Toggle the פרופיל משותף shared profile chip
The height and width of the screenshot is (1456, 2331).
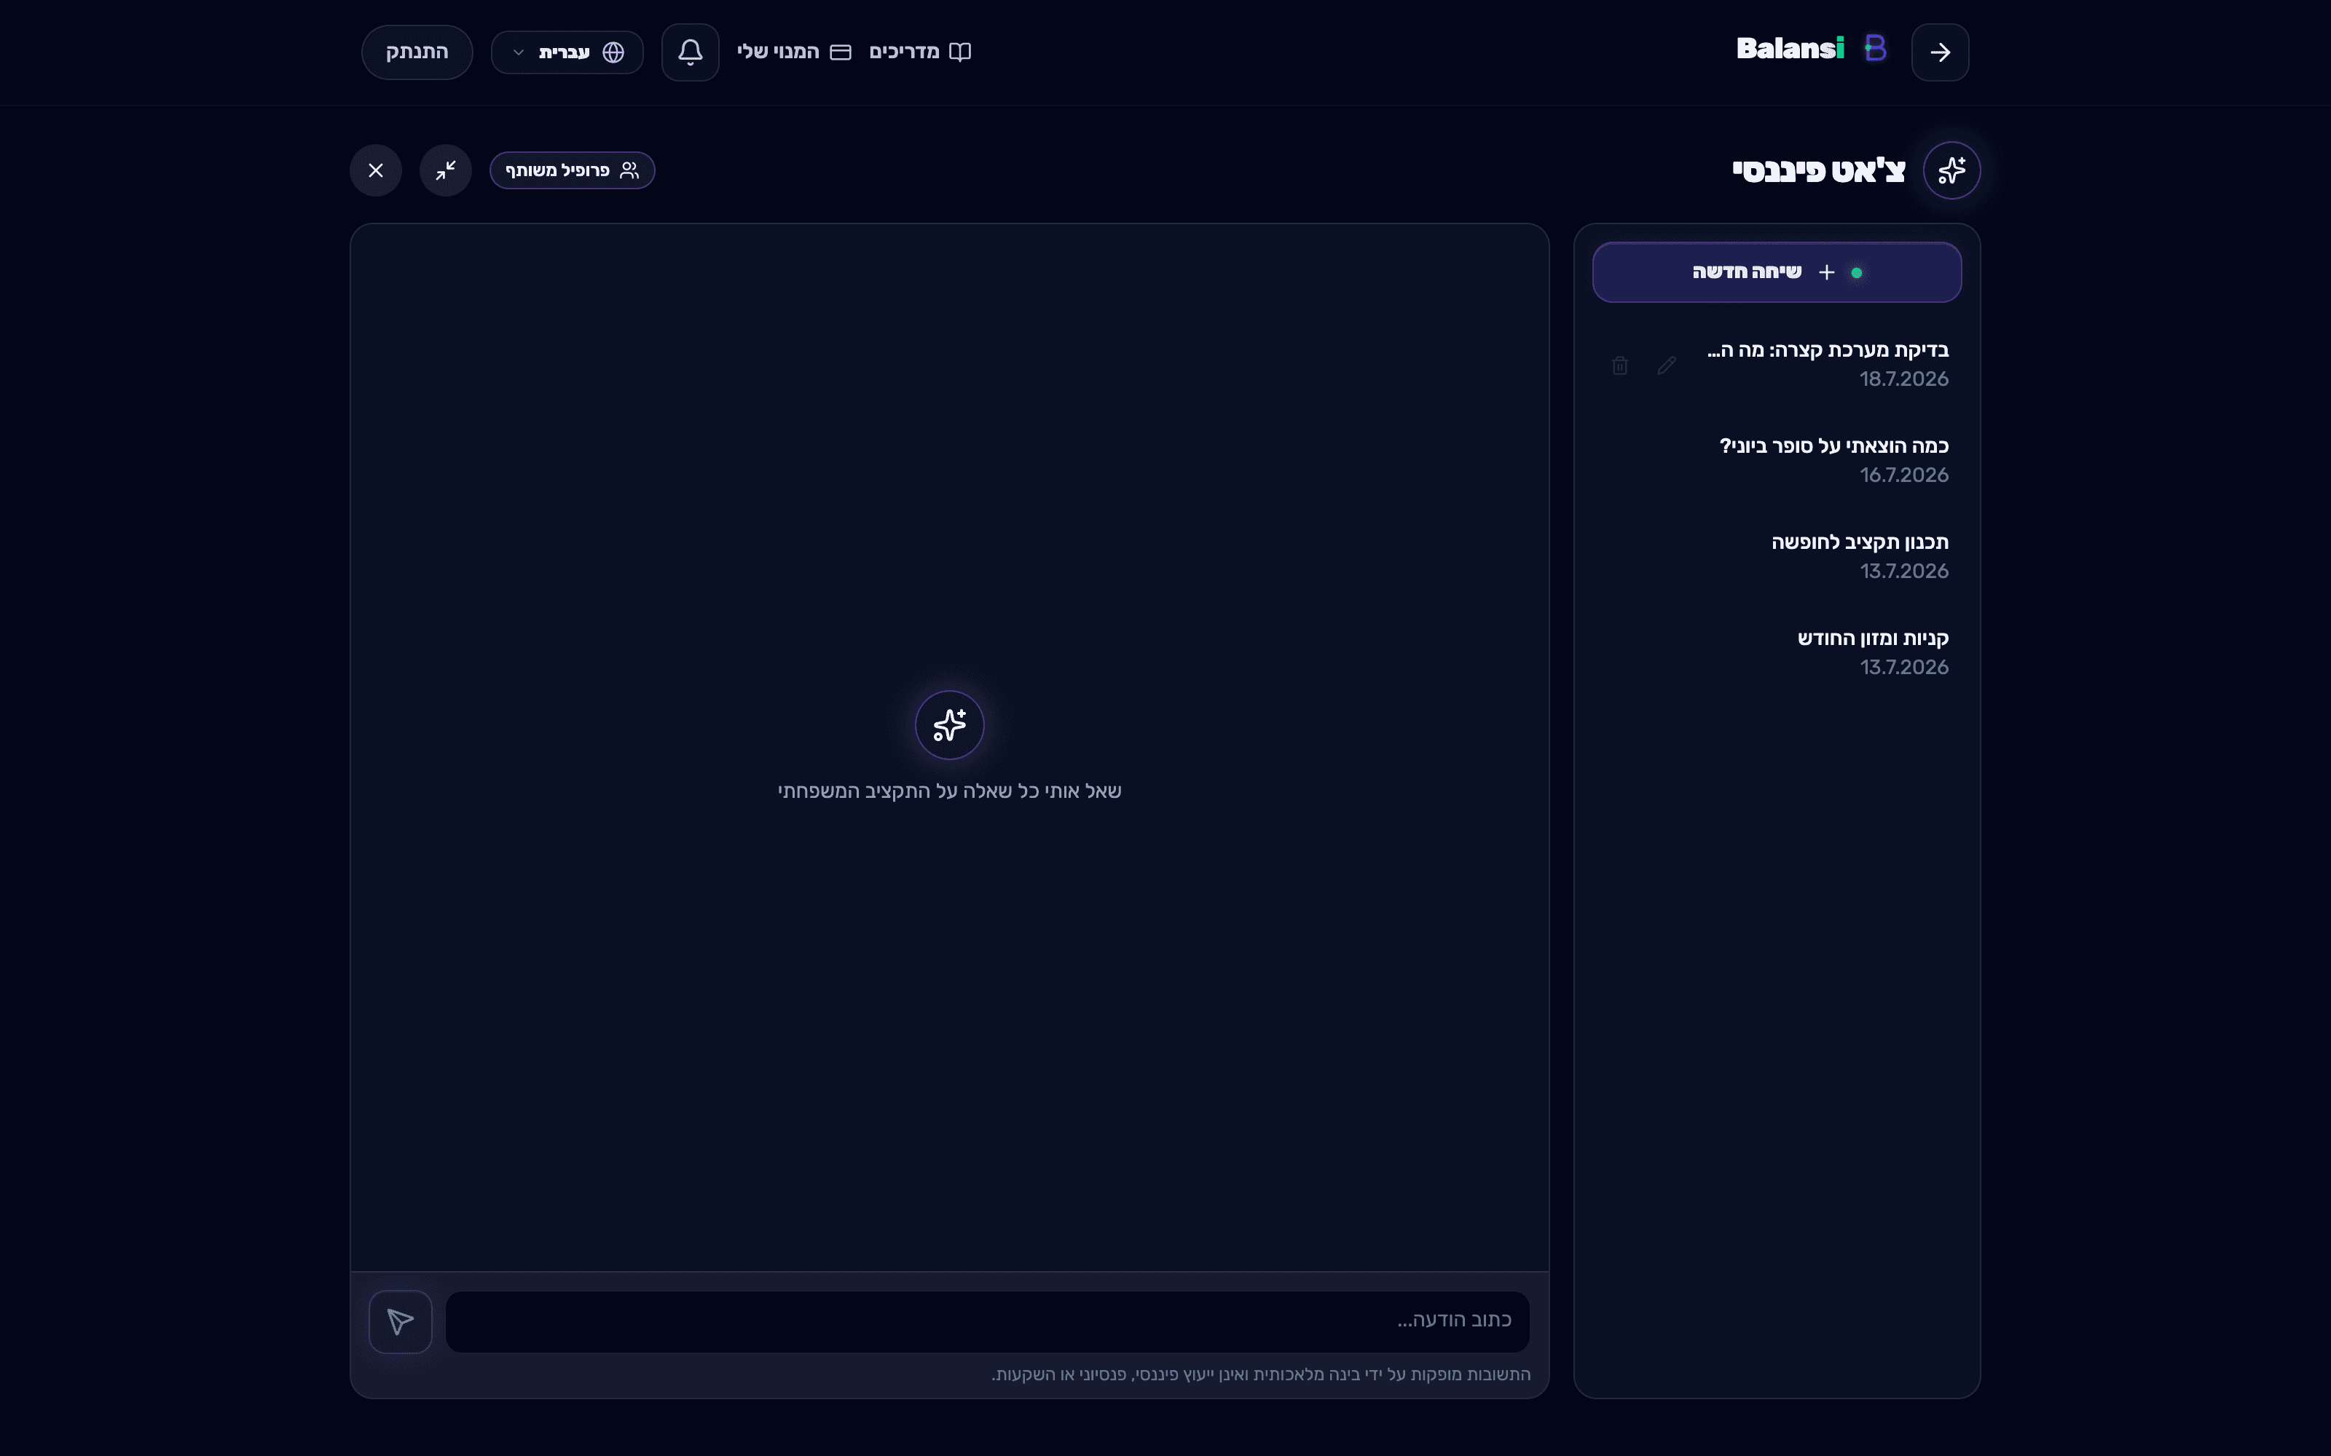(572, 170)
